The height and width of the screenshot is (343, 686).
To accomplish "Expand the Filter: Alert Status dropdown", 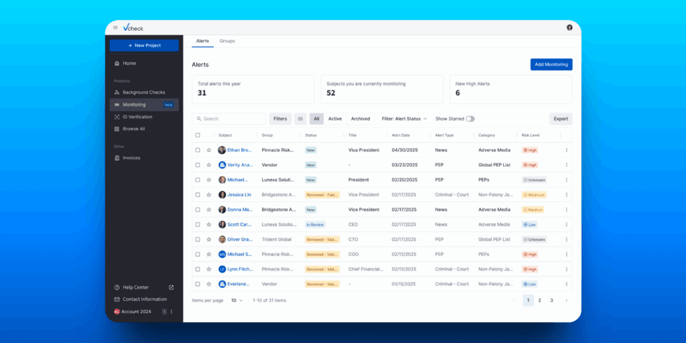I will pos(404,119).
